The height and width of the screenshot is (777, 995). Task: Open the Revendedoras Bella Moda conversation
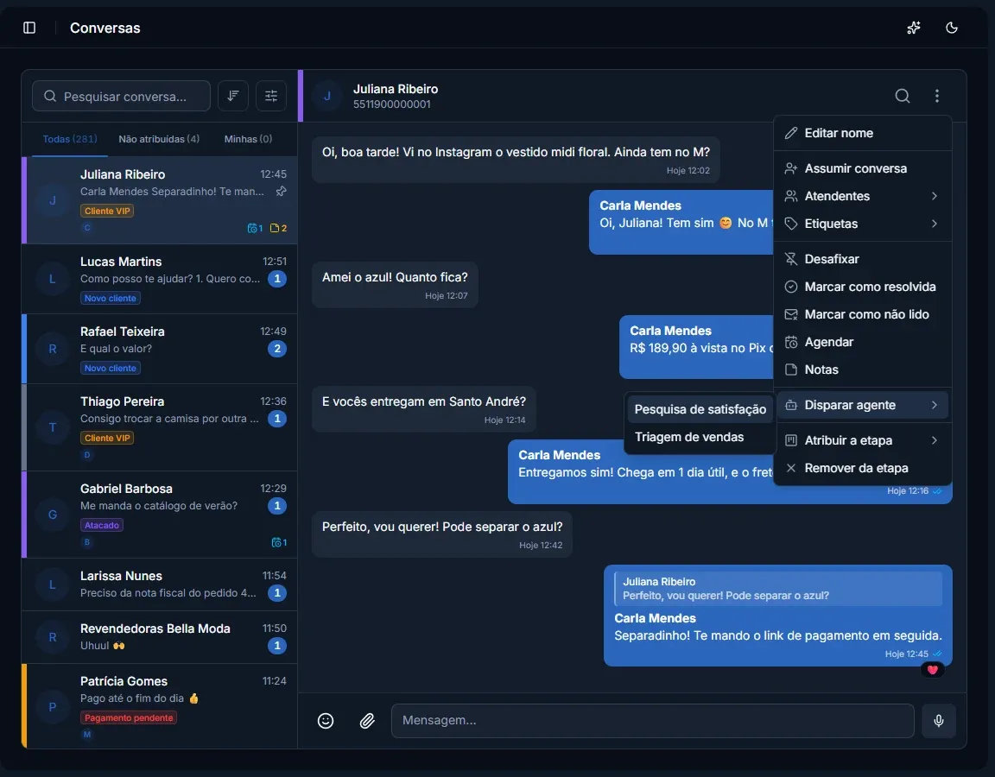point(159,637)
